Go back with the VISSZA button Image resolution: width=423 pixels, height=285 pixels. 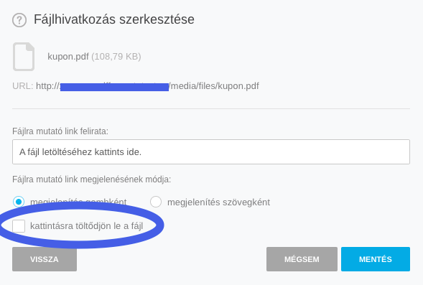click(45, 259)
